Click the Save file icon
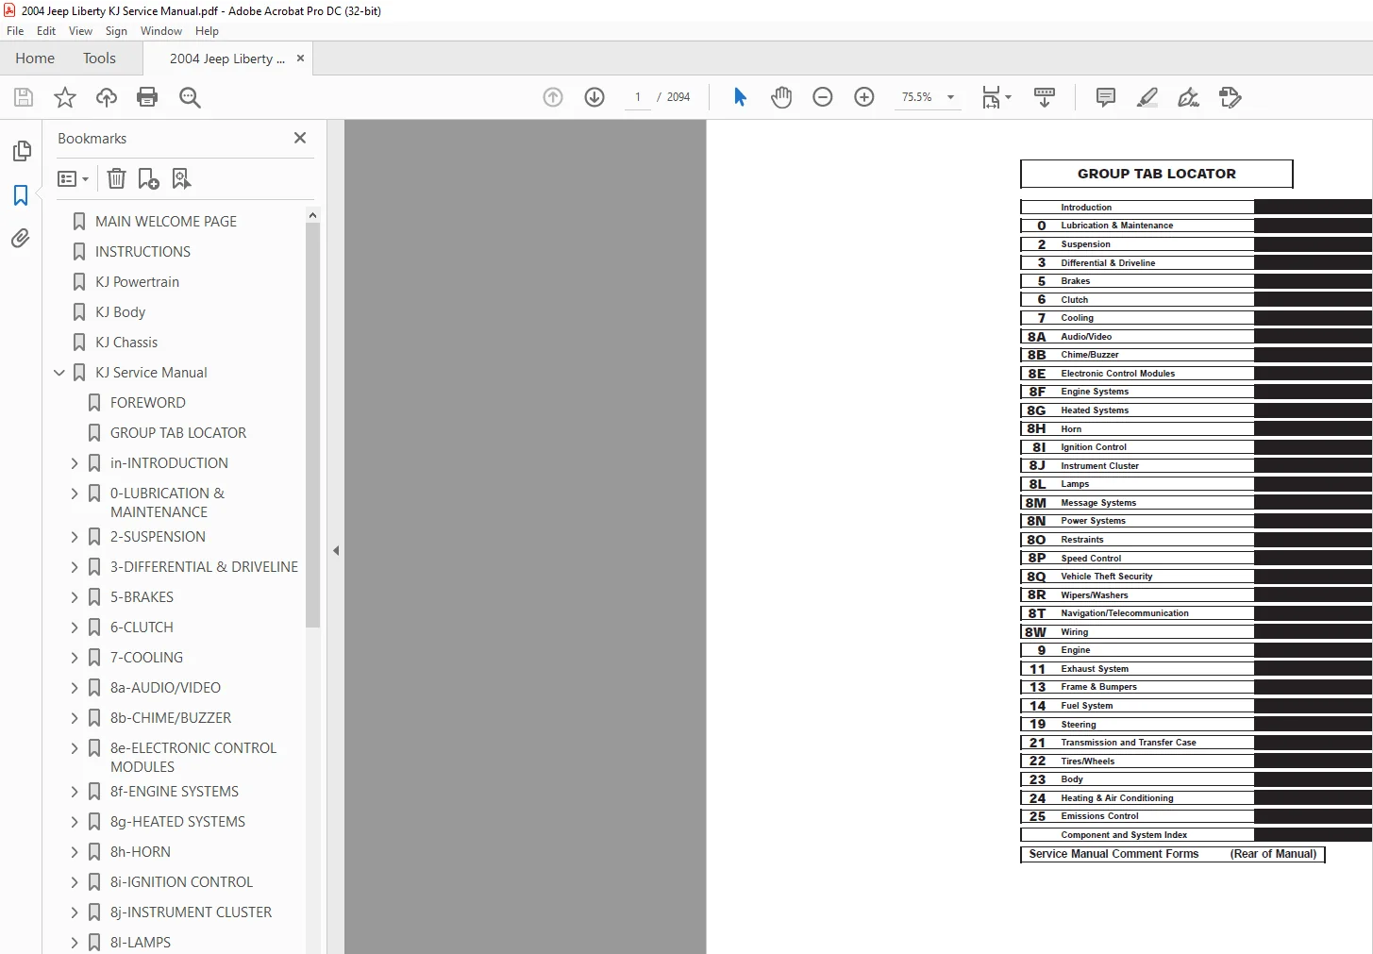Screen dimensions: 1373x954 (24, 97)
